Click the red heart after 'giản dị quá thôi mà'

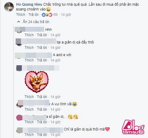coord(107,129)
